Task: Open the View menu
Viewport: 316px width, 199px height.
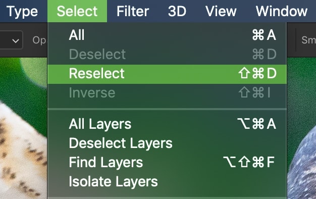Action: point(221,11)
